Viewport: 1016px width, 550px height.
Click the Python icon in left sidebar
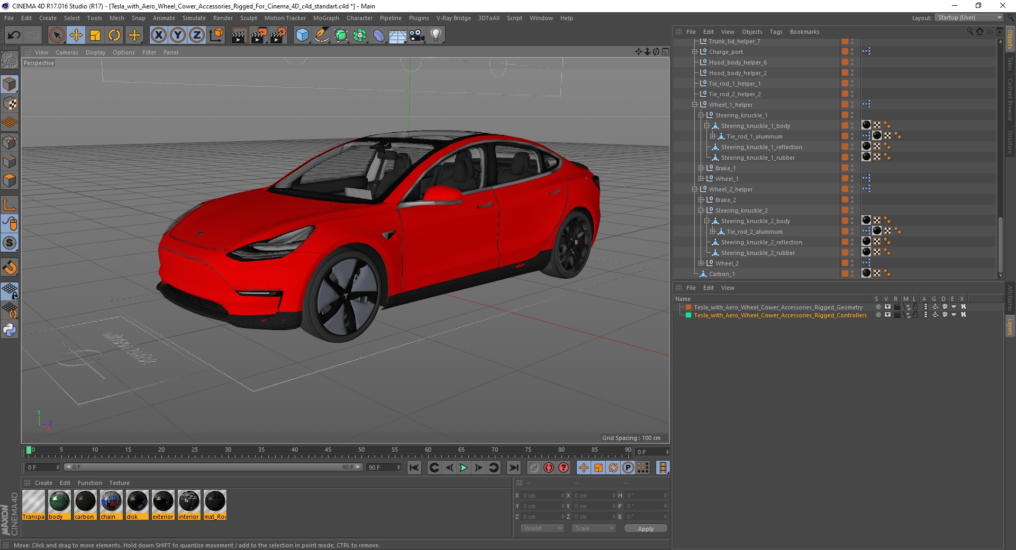(x=10, y=330)
